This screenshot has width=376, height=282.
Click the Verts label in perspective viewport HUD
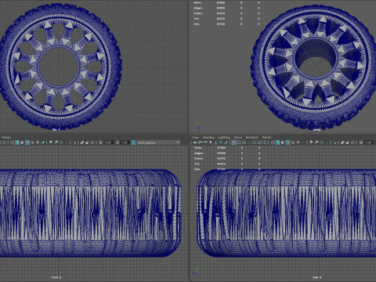(x=197, y=2)
